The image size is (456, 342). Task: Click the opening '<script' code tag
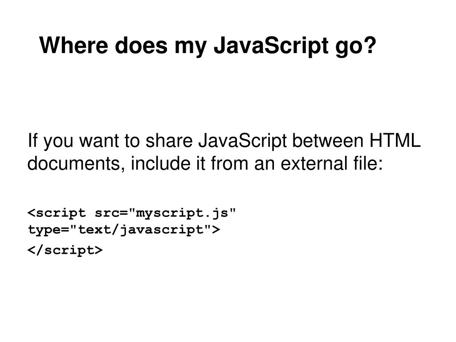(x=57, y=213)
